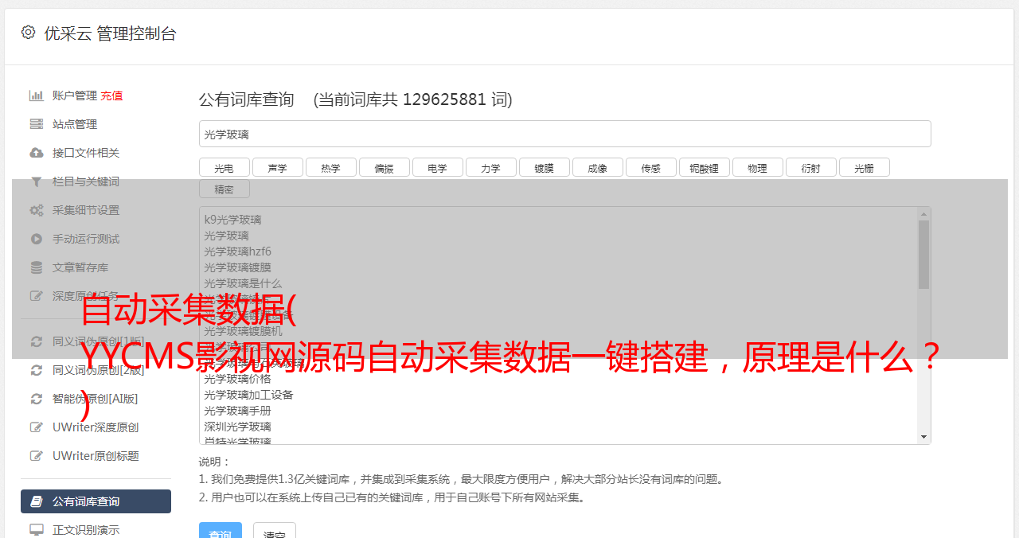Select the 声学 tag button
This screenshot has width=1019, height=538.
pyautogui.click(x=278, y=167)
